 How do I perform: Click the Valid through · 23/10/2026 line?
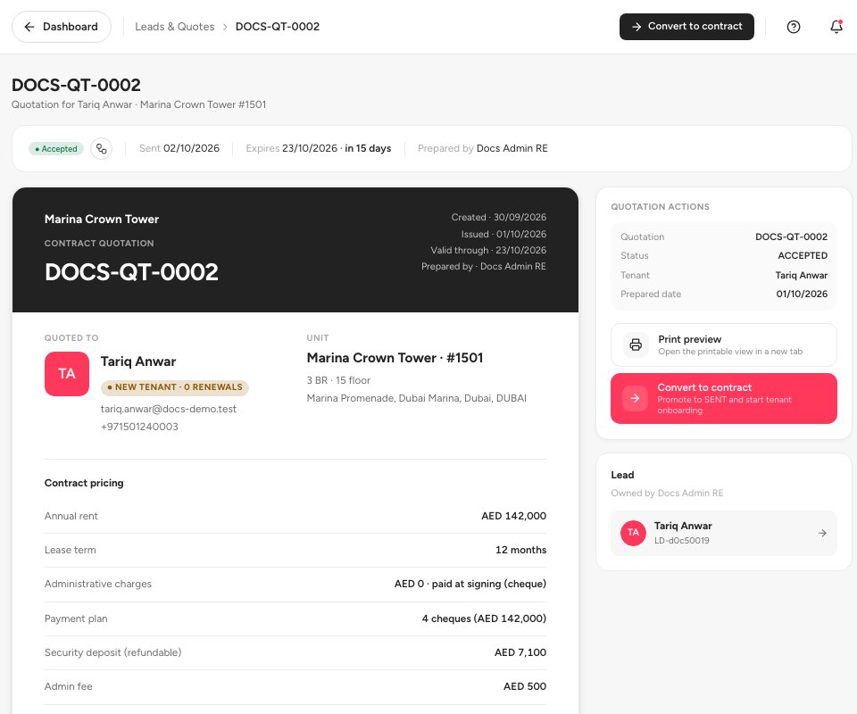pyautogui.click(x=488, y=250)
